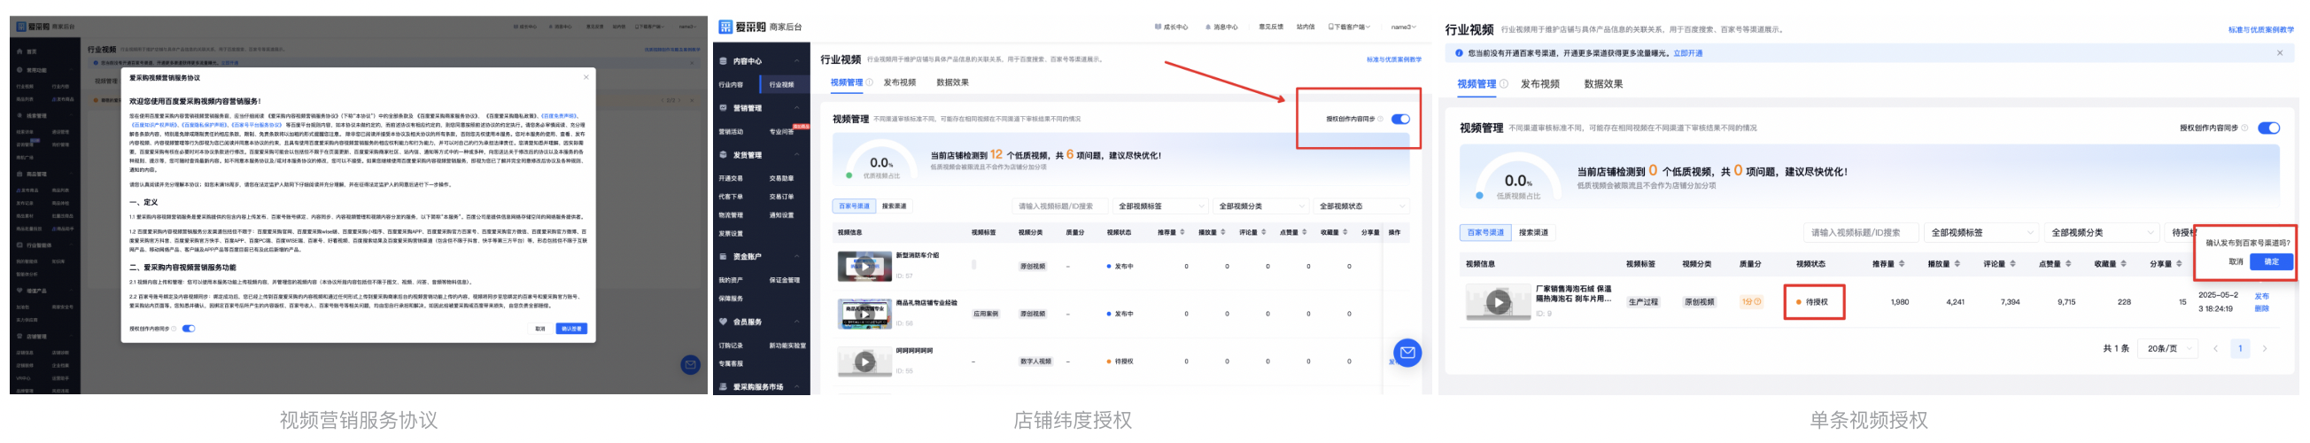This screenshot has height=443, width=2310.
Task: Click cancel button in agreement dialog
Action: point(539,328)
